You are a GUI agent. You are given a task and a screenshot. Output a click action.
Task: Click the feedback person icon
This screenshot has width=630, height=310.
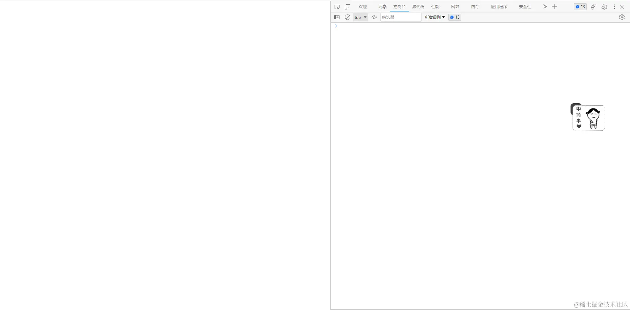coord(594,7)
